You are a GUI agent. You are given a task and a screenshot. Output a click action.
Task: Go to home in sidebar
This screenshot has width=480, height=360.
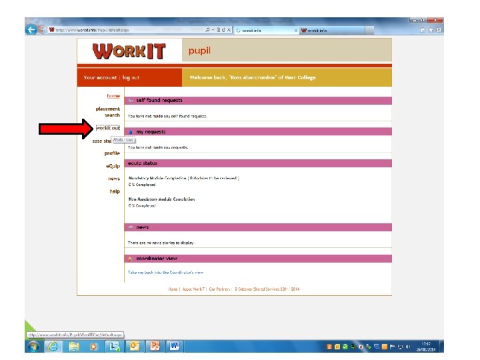(113, 96)
